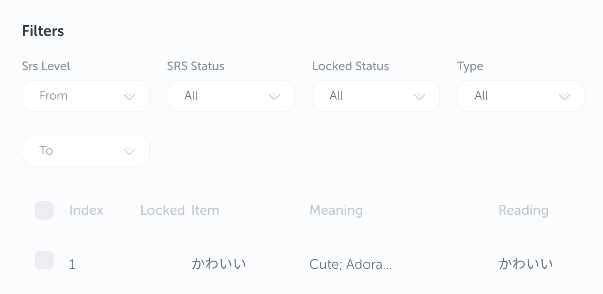Click the truncated meaning "Cute; Adora..."
This screenshot has width=603, height=294.
tap(350, 264)
